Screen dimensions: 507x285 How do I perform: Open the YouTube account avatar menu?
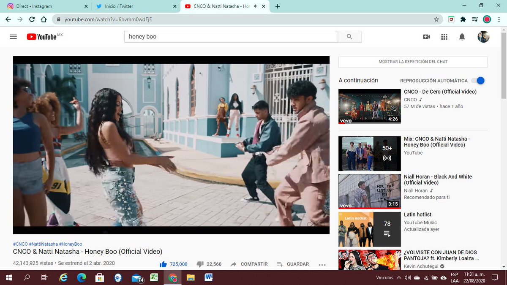[x=483, y=37]
